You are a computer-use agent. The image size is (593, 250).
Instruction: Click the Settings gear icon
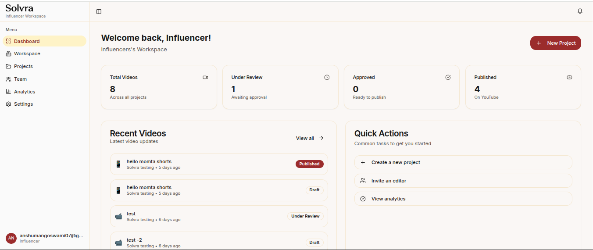[8, 104]
